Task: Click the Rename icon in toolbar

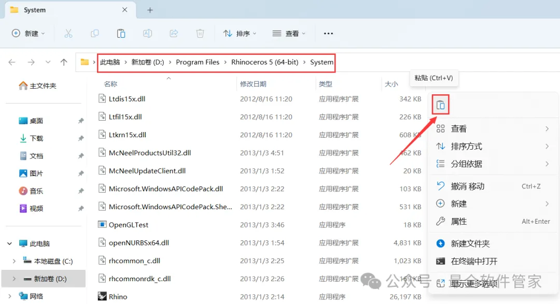Action: (147, 34)
